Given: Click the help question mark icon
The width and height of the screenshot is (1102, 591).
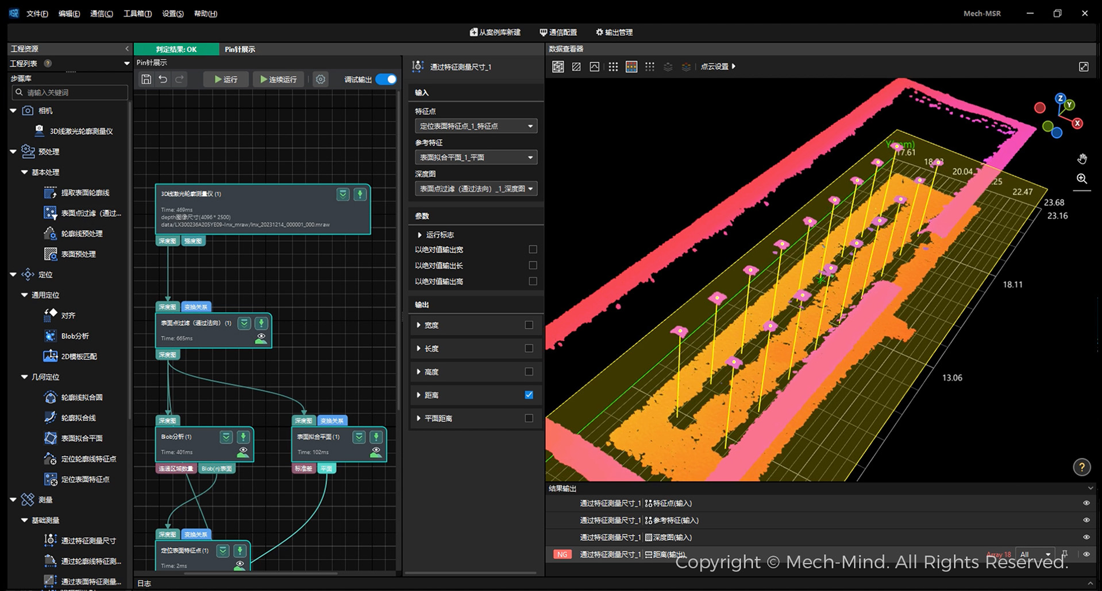Looking at the screenshot, I should coord(1081,467).
